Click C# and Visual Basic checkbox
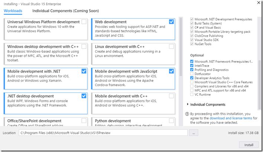 coord(192,28)
